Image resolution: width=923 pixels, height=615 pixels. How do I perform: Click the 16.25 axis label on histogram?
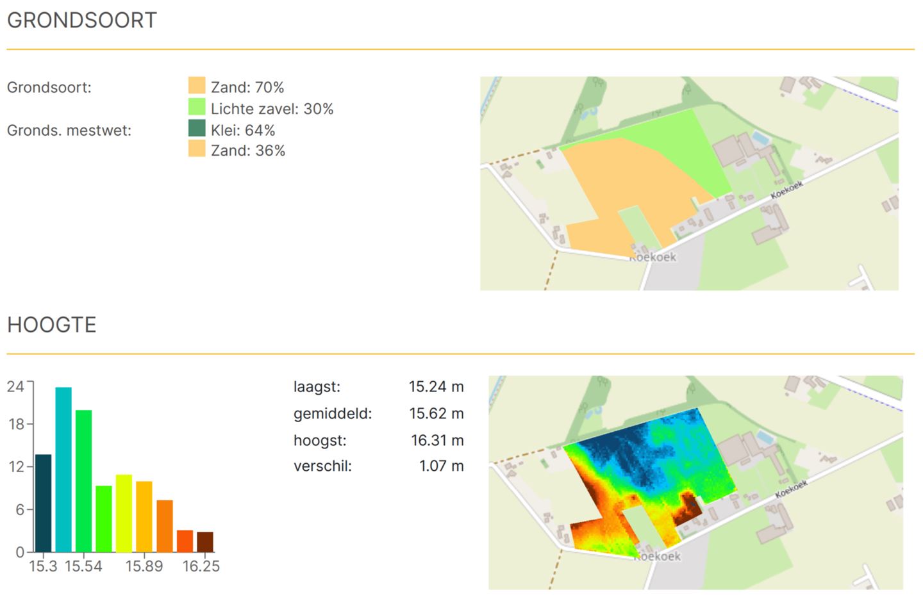coord(201,566)
